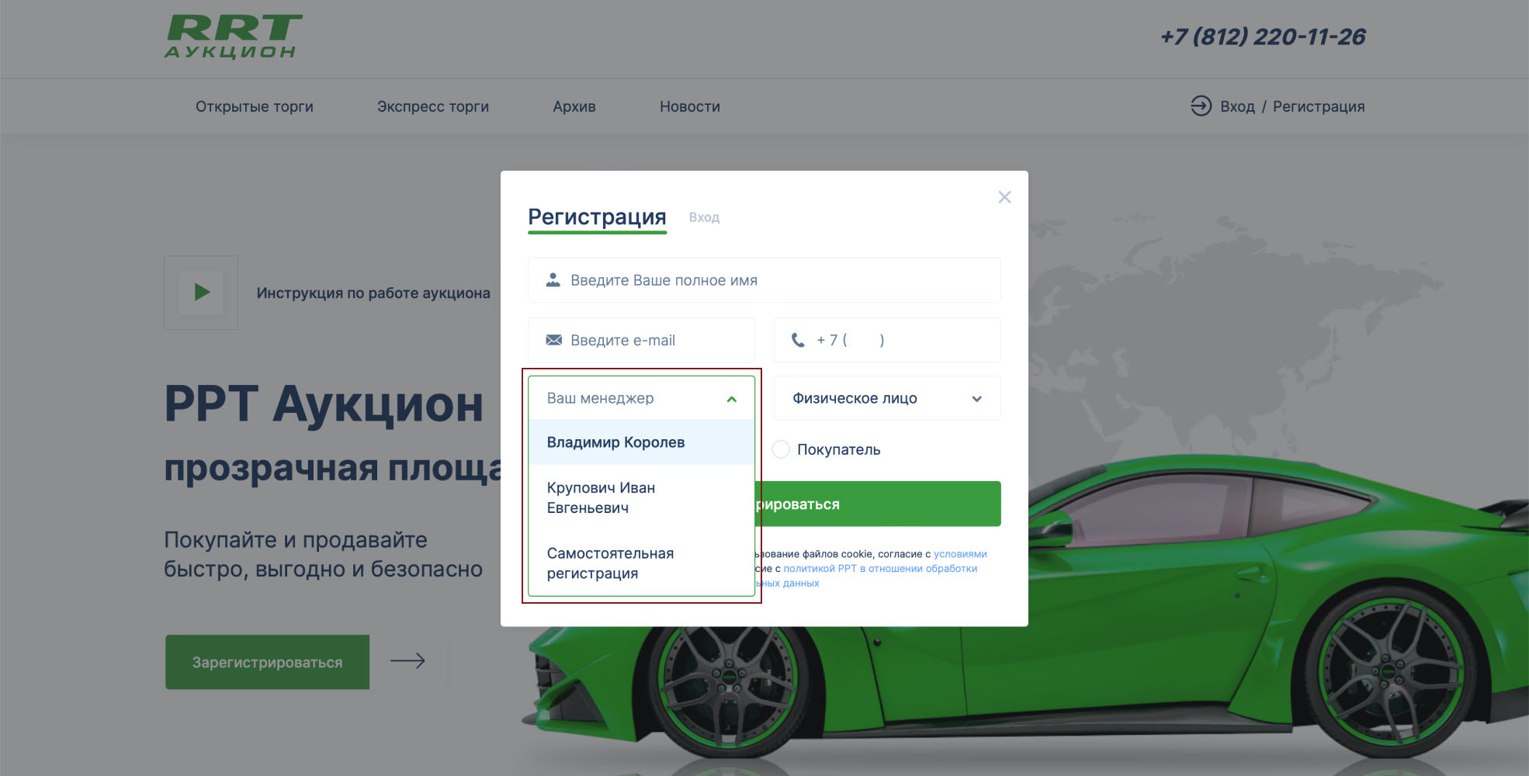Screen dimensions: 1529x776
Task: Choose Владимир Королев from the manager list
Action: [x=641, y=442]
